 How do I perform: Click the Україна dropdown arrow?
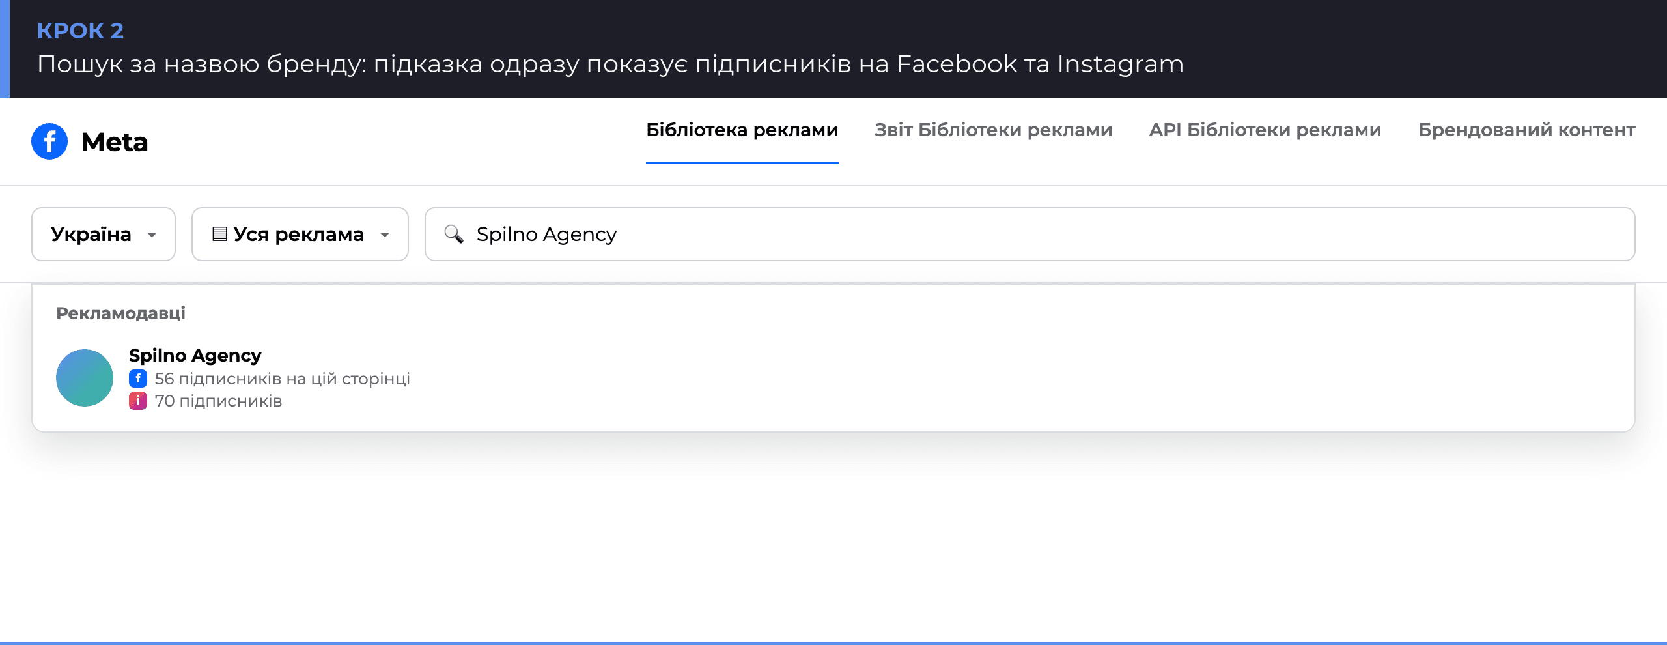click(152, 235)
